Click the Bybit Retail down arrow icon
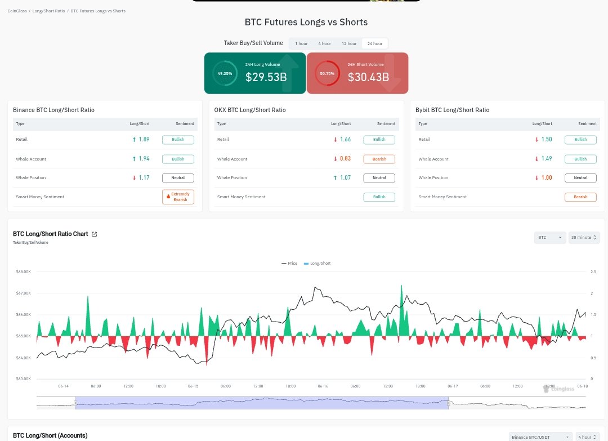Image resolution: width=608 pixels, height=441 pixels. (537, 139)
